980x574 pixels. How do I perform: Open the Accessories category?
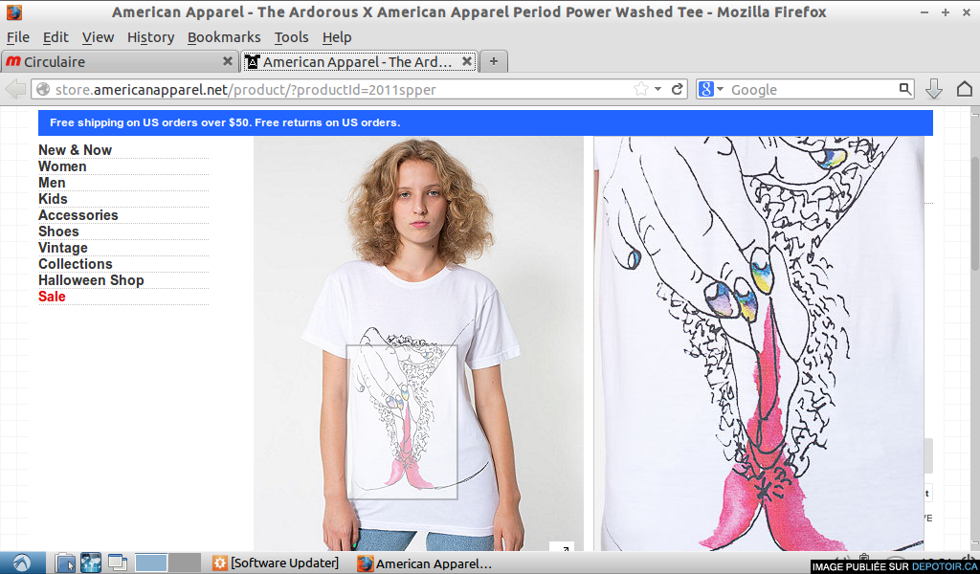point(78,215)
